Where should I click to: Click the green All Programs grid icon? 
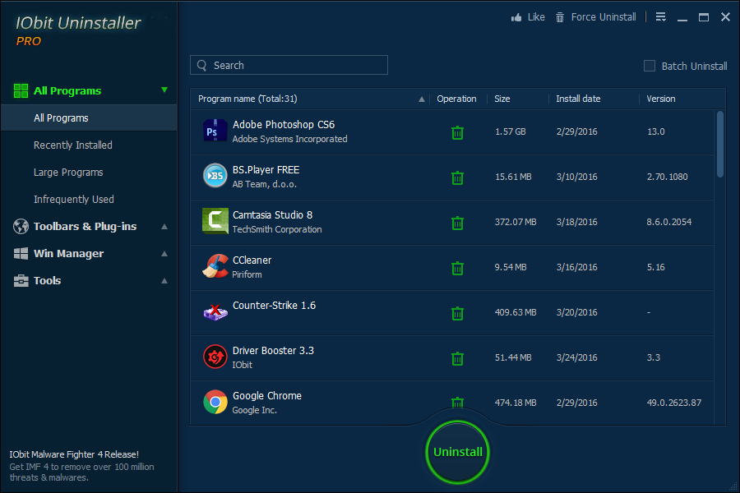(21, 90)
